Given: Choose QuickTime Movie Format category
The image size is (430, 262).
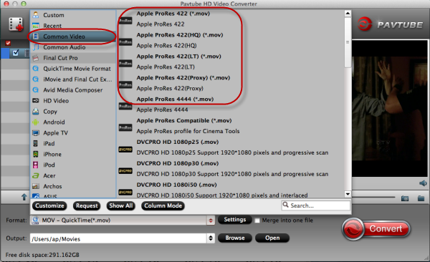Looking at the screenshot, I should coord(73,69).
